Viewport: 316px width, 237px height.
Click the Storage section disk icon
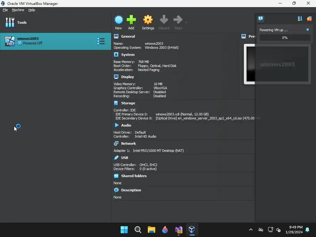point(116,103)
